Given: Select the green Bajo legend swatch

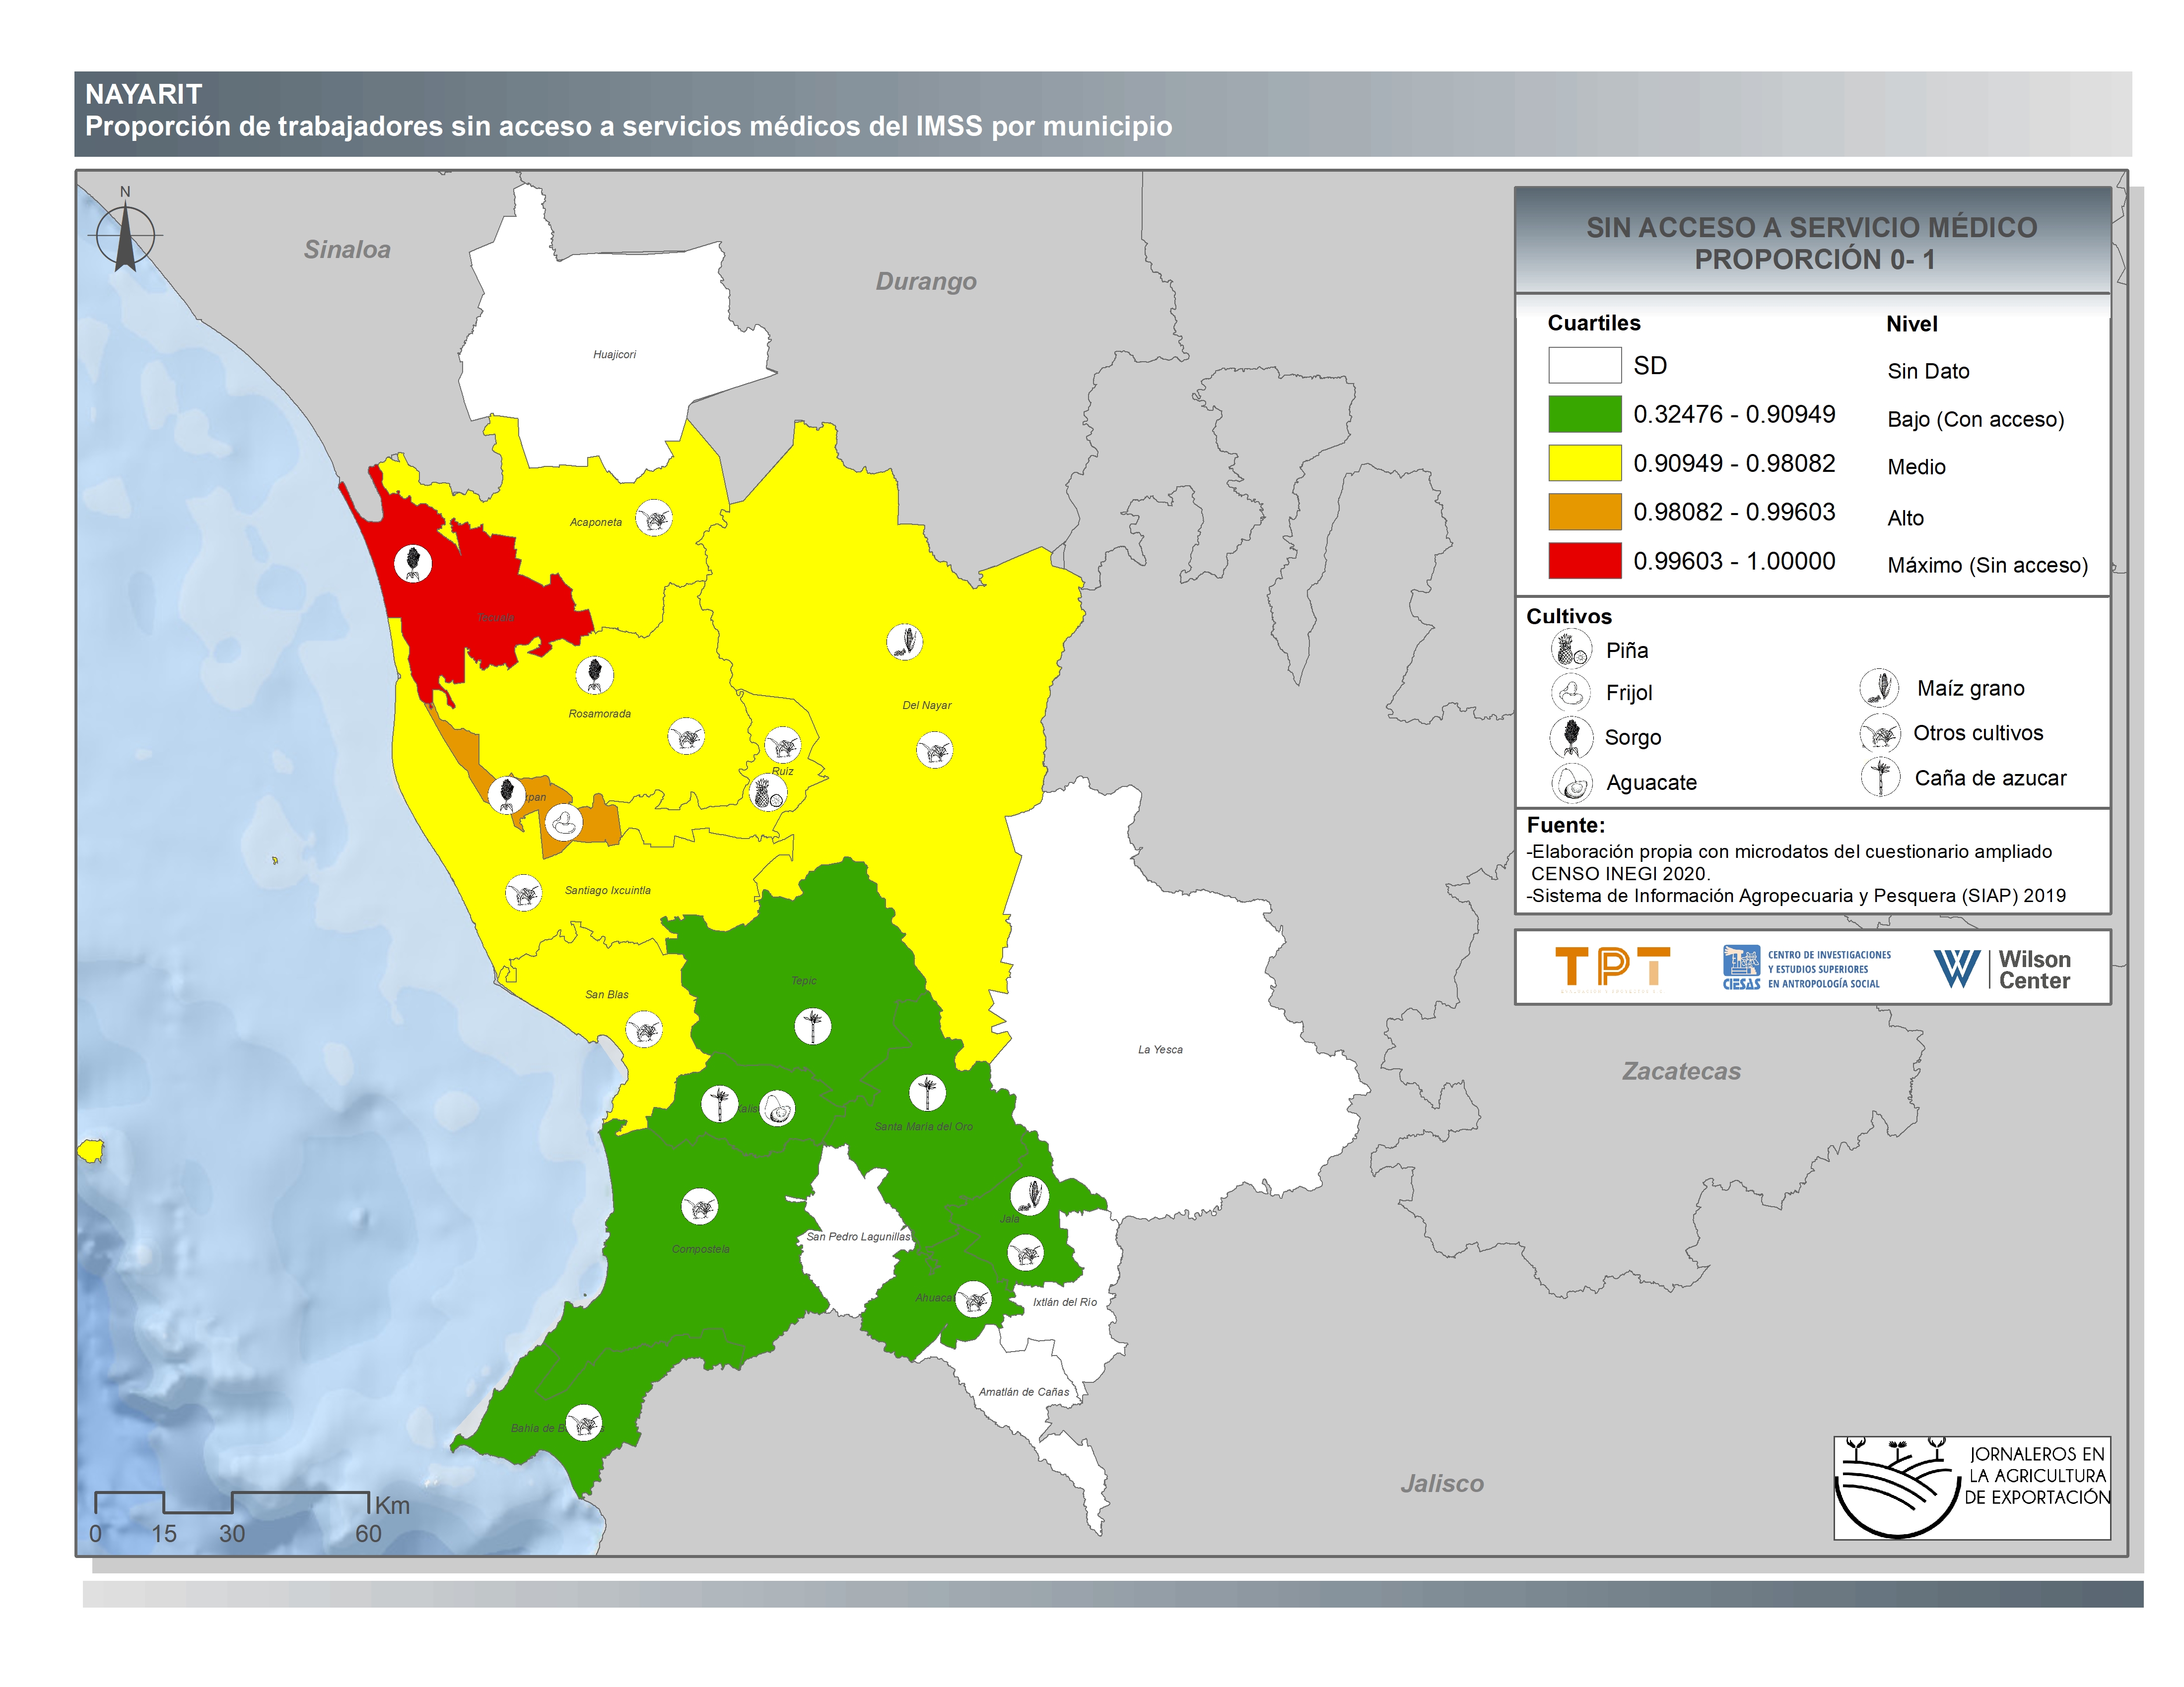Looking at the screenshot, I should click(x=1584, y=414).
